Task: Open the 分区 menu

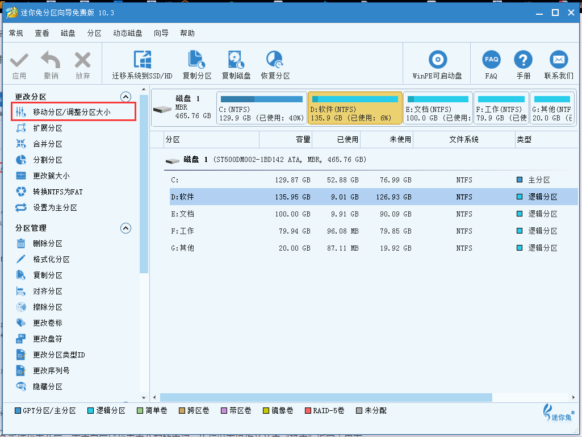Action: (x=94, y=33)
